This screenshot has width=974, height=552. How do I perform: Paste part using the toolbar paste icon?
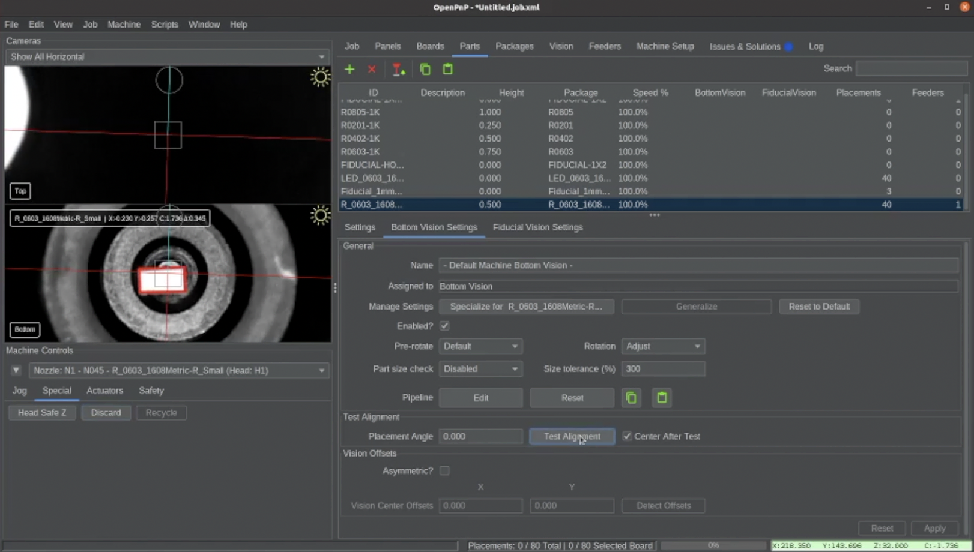tap(447, 70)
